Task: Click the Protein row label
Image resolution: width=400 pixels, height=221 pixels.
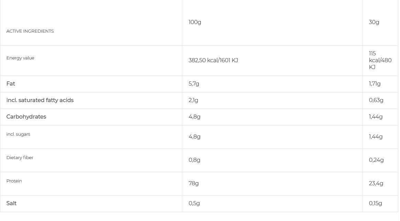Action: coord(14,181)
